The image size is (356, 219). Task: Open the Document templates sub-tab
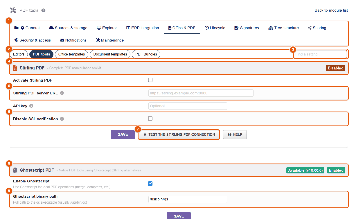110,54
